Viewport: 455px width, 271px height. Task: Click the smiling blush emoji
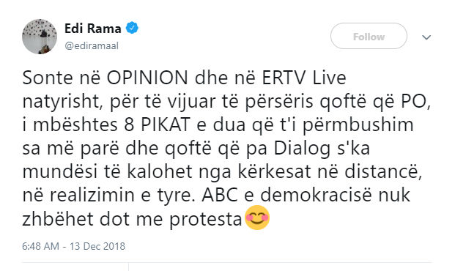257,218
